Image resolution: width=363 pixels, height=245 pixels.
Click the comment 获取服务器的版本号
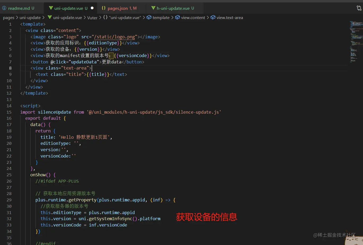(64, 206)
